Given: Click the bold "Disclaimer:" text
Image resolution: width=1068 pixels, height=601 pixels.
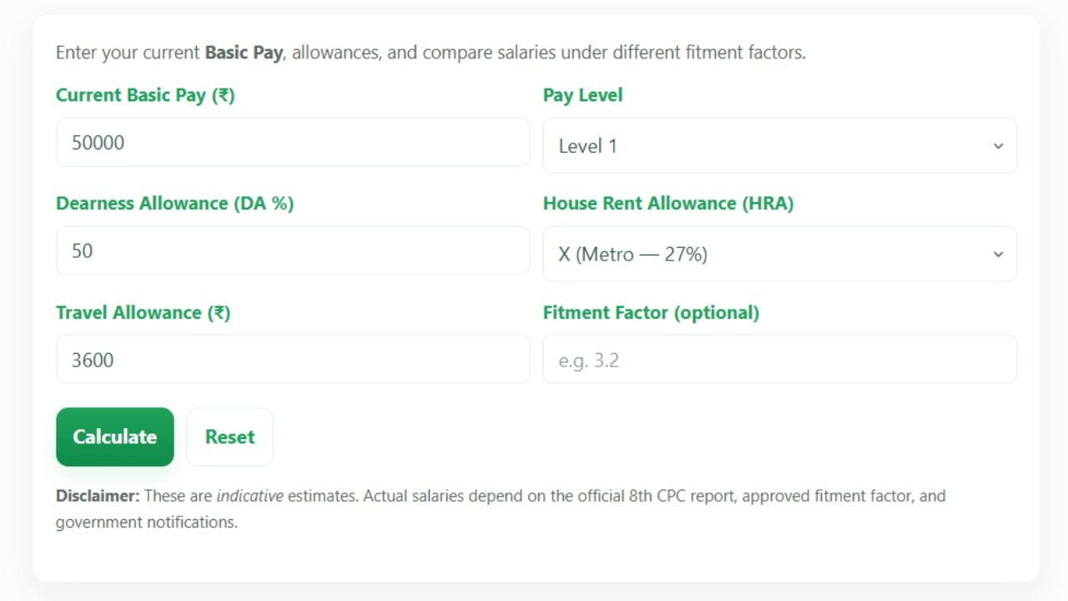Looking at the screenshot, I should [x=98, y=496].
